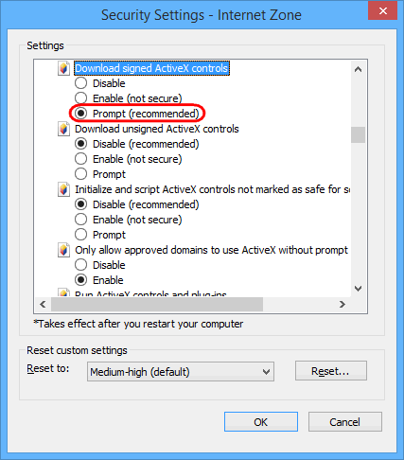
Task: Click the Cancel button
Action: (345, 422)
